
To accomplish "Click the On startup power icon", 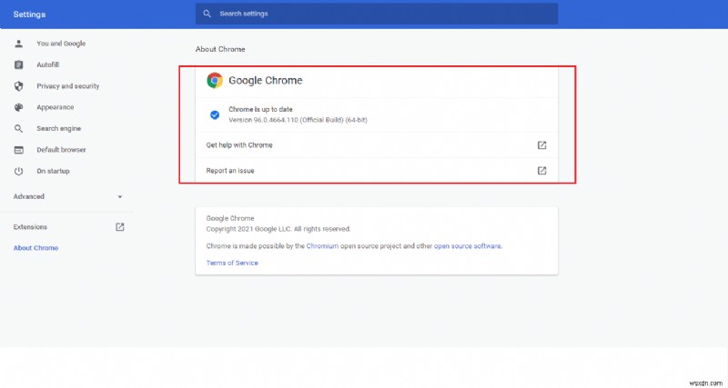I will tap(18, 171).
